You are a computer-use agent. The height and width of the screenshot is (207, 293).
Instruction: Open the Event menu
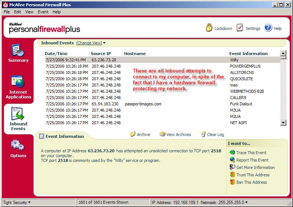(x=43, y=12)
